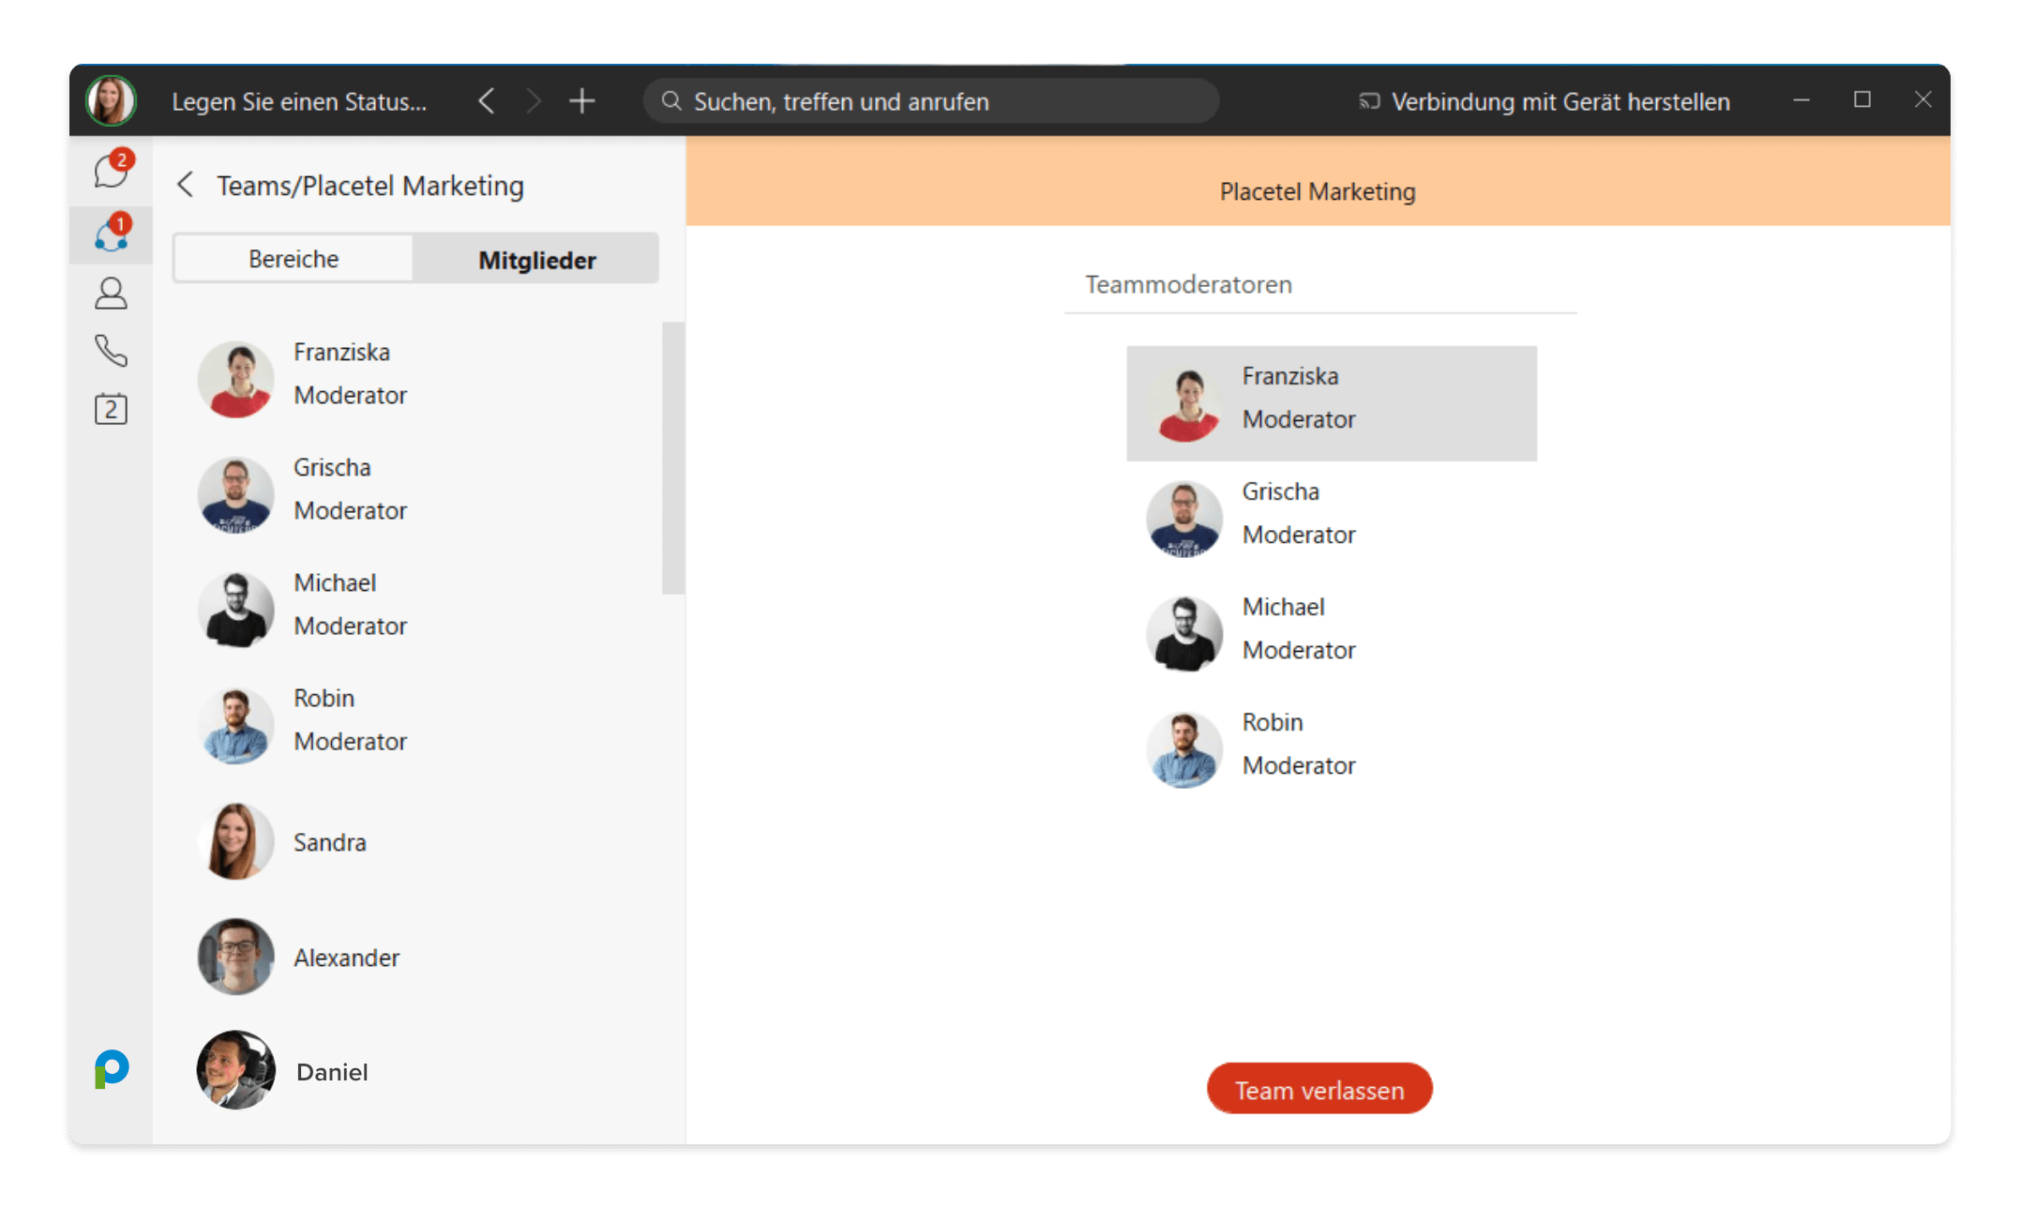Image resolution: width=2020 pixels, height=1208 pixels.
Task: Select Sandra in the members list
Action: point(329,841)
